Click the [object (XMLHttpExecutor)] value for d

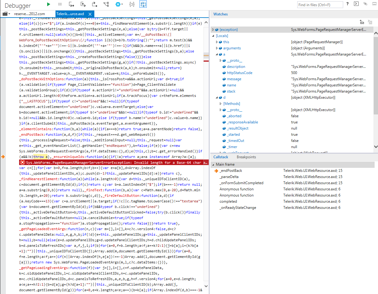pyautogui.click(x=313, y=97)
